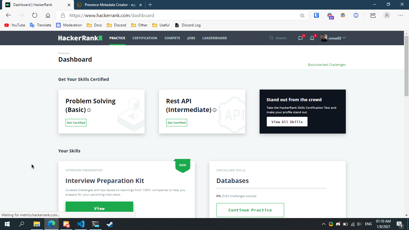Open the Discord Log bookmark
Screen dimensions: 409x230
click(188, 25)
